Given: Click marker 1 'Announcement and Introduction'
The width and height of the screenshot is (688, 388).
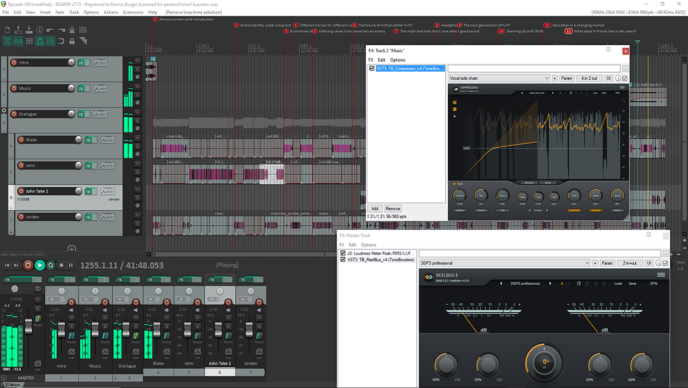Looking at the screenshot, I should [x=183, y=19].
